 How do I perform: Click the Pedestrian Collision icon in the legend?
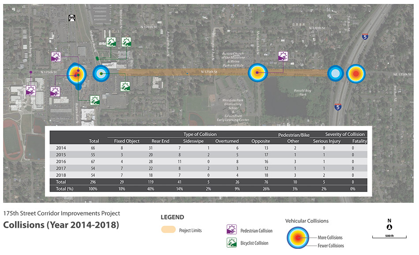232,229
